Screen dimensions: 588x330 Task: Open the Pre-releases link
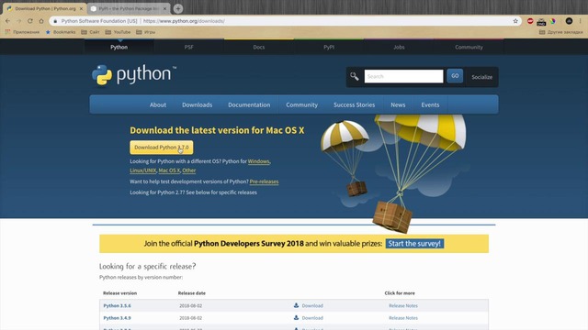pos(264,181)
